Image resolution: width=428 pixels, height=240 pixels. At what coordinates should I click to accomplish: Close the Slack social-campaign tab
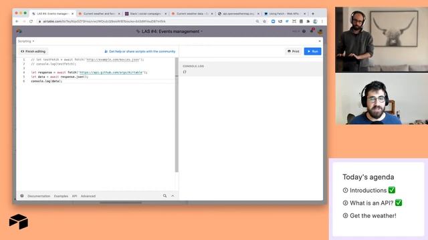point(165,13)
